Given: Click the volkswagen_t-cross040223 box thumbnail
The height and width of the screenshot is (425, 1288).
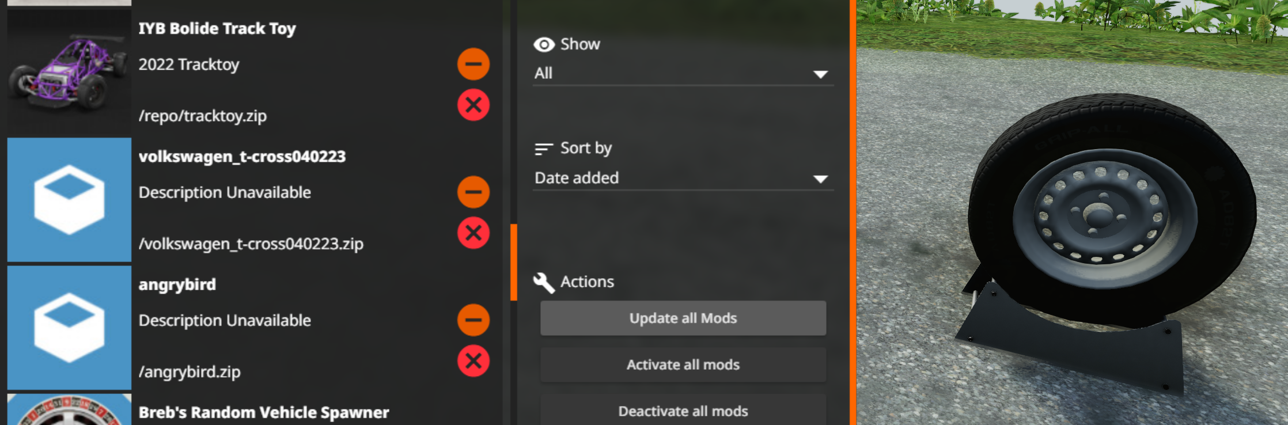Looking at the screenshot, I should click(x=69, y=200).
